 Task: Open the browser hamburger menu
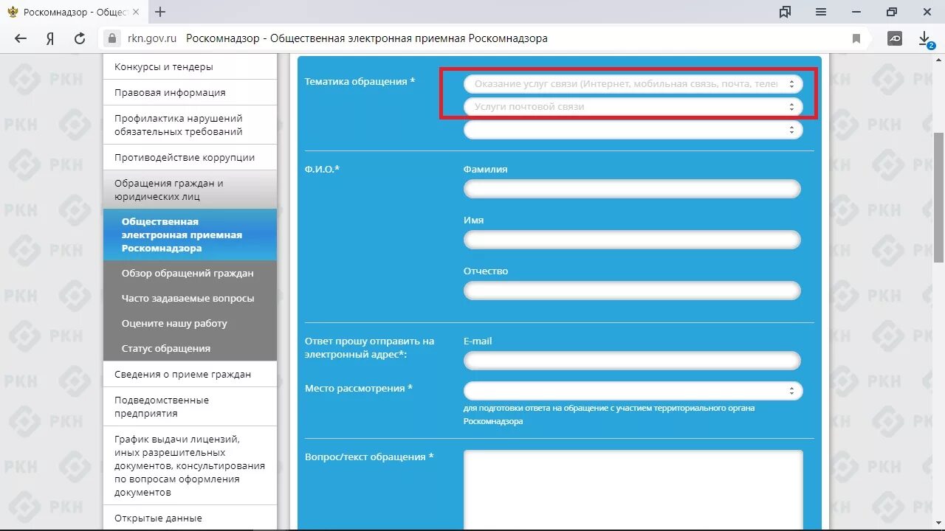pos(821,12)
